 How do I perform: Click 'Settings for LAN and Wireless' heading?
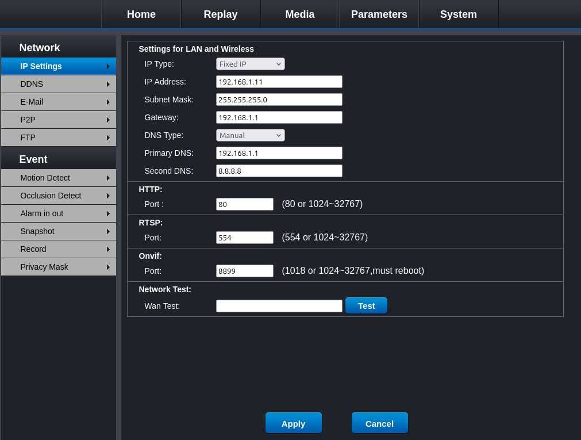(x=196, y=49)
